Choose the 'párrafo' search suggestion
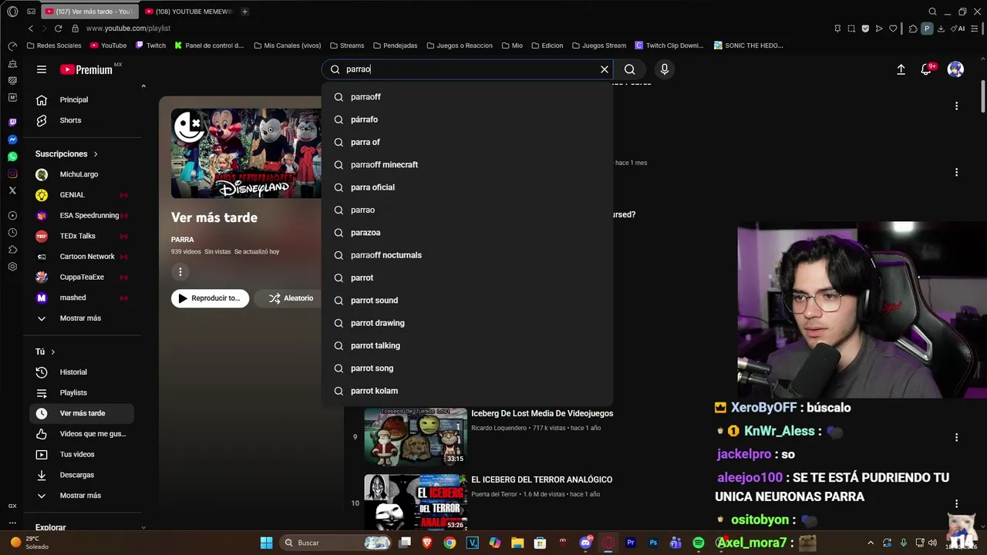 click(467, 119)
